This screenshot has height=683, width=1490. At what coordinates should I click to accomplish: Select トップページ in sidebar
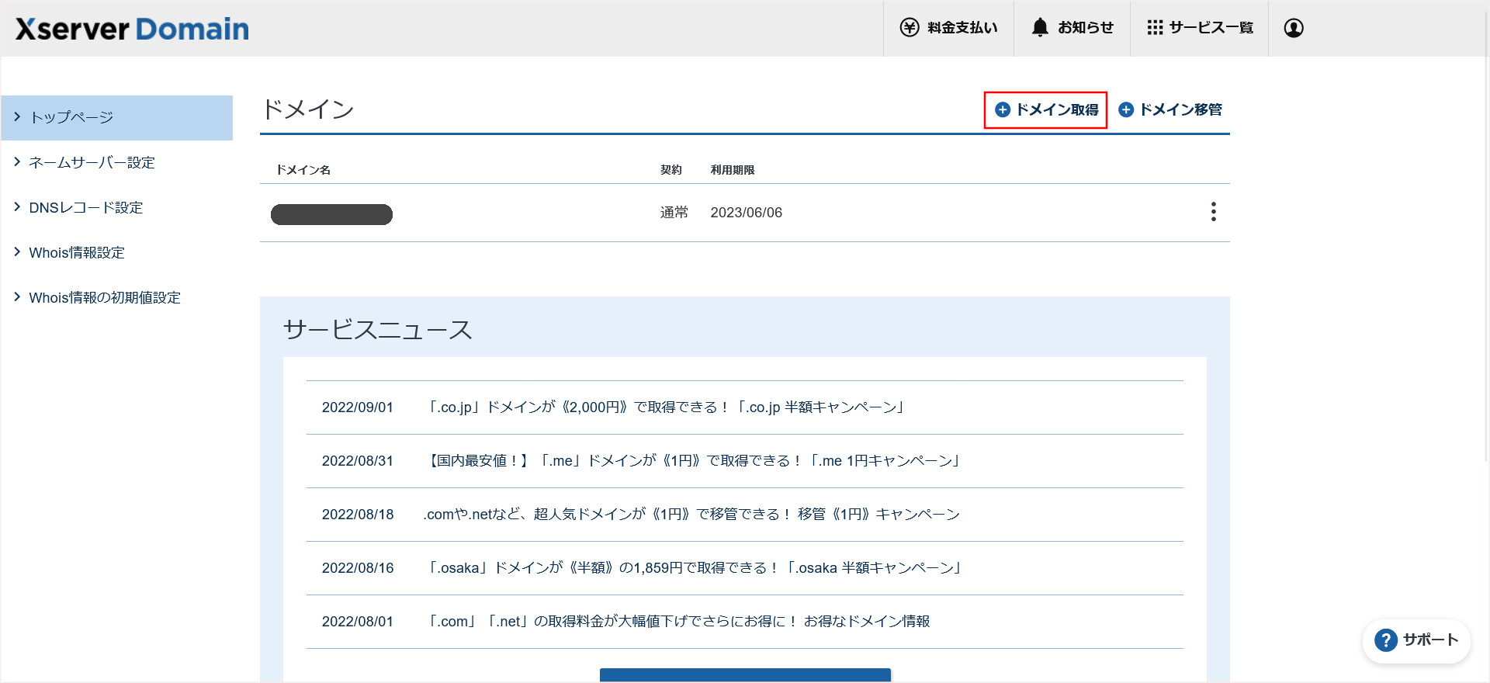coord(116,118)
